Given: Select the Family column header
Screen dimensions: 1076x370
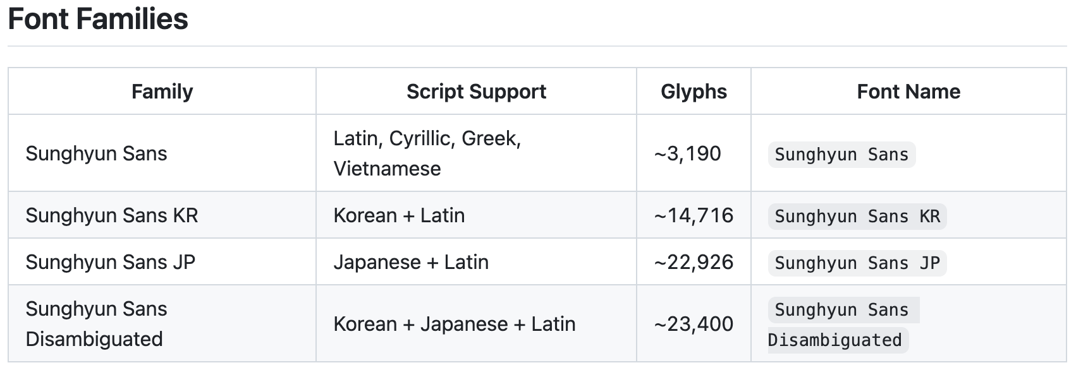Looking at the screenshot, I should coord(162,92).
